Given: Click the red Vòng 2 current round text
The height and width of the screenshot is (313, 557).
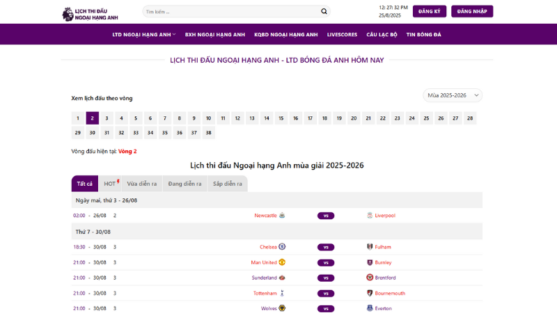Looking at the screenshot, I should [x=127, y=151].
